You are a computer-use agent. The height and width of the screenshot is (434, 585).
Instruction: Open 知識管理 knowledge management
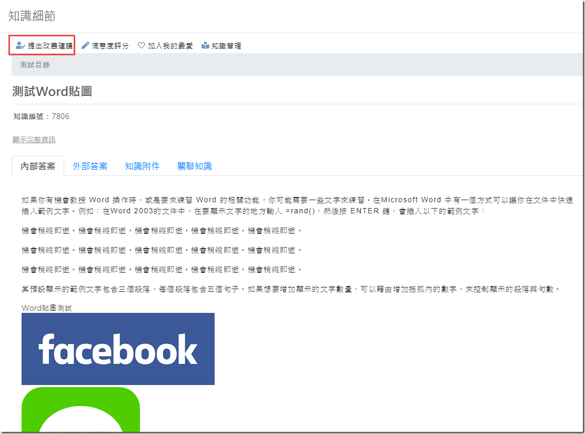pos(221,46)
